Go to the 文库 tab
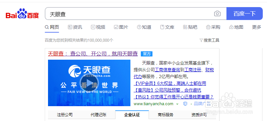The image size is (267, 121). pyautogui.click(x=167, y=27)
